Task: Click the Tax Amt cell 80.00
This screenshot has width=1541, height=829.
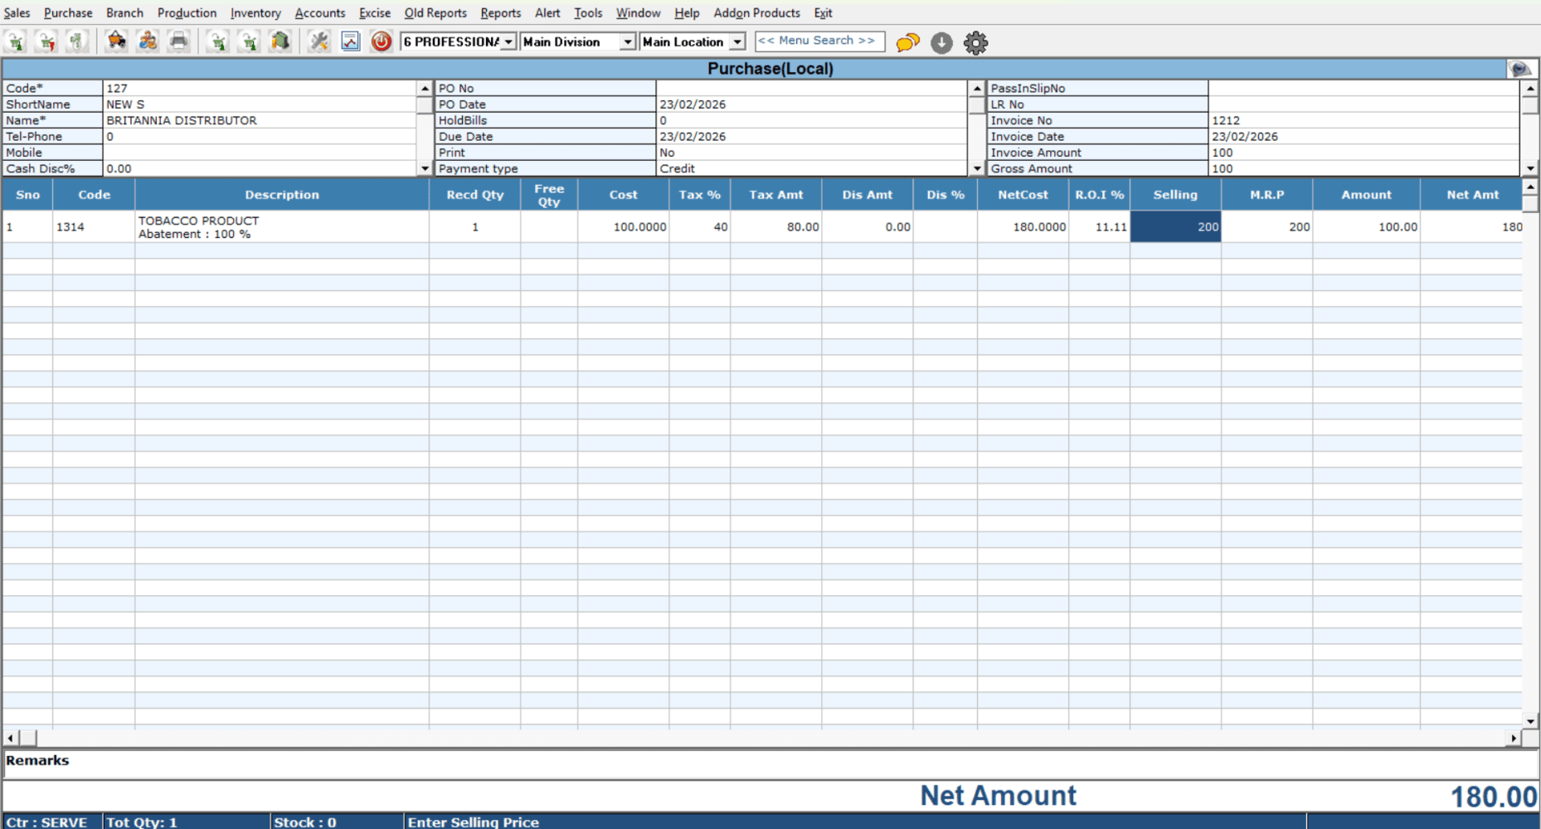Action: [776, 227]
